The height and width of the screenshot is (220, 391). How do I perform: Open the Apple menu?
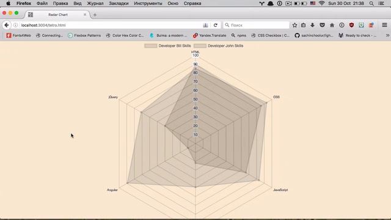pyautogui.click(x=8, y=3)
